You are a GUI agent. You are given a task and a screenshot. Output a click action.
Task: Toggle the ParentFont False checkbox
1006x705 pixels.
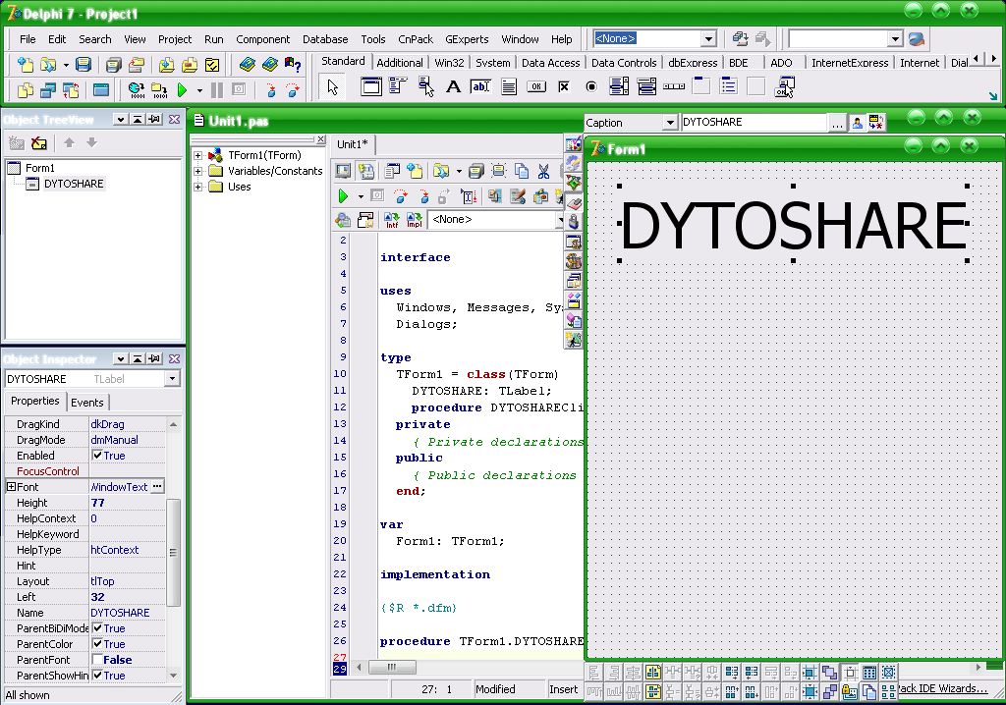point(97,660)
